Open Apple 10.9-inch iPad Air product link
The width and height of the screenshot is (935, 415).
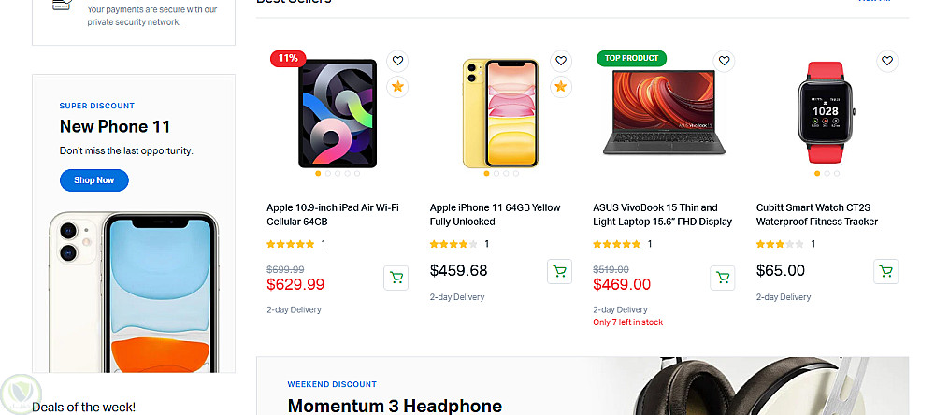pyautogui.click(x=332, y=215)
